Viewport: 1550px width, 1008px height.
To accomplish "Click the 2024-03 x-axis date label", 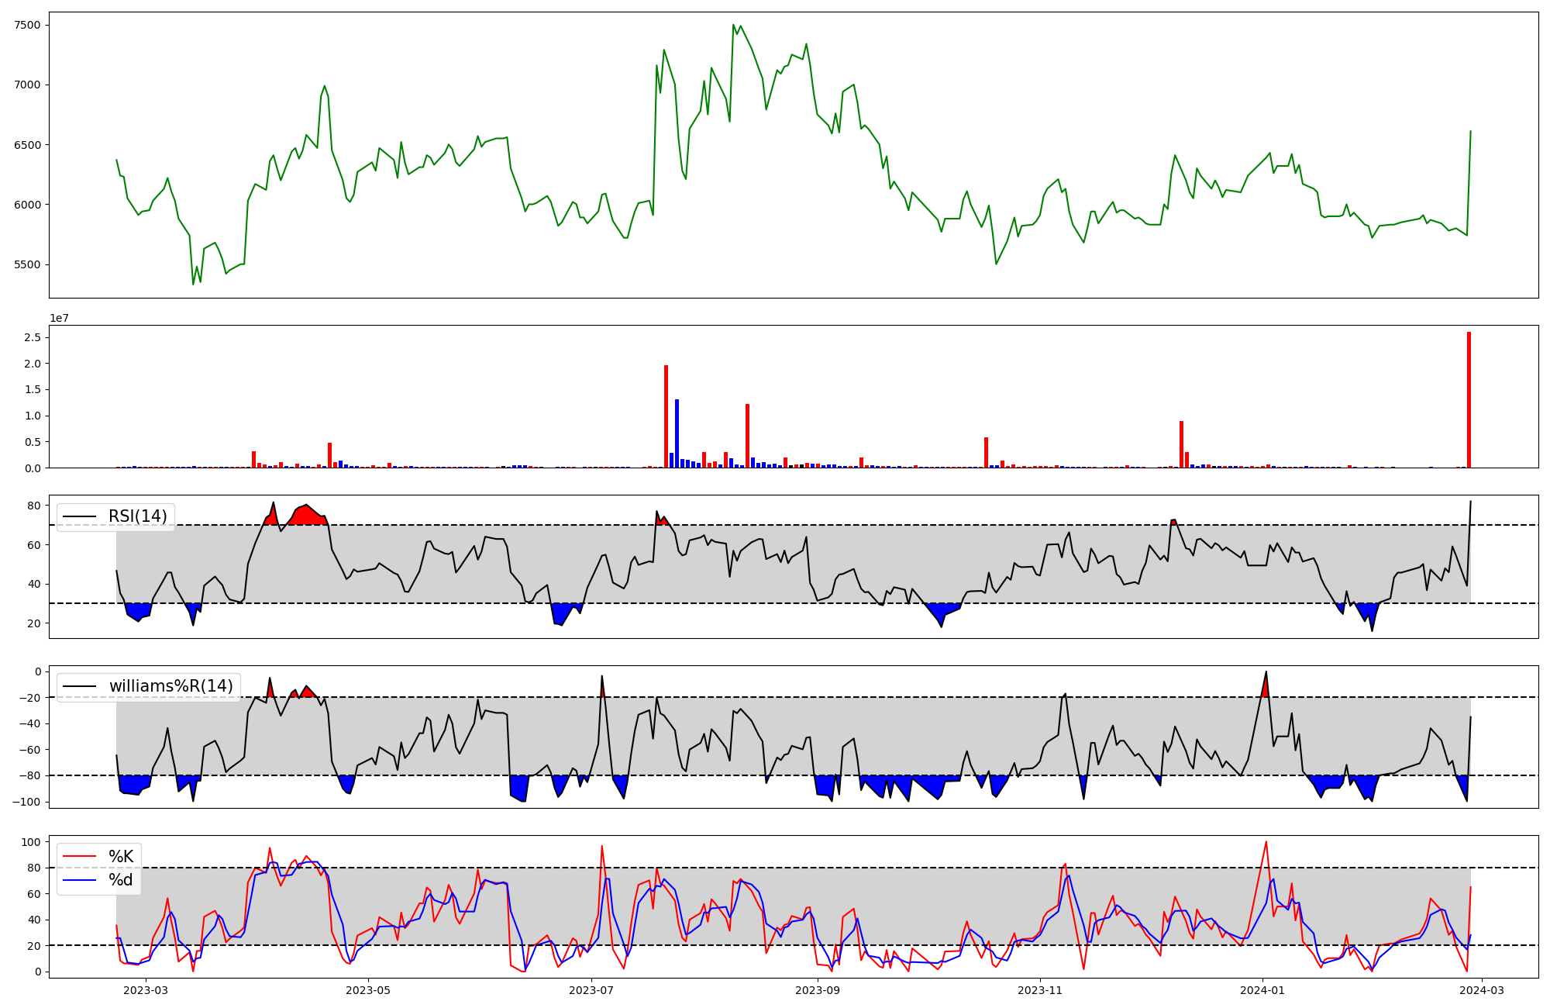I will [x=1483, y=990].
